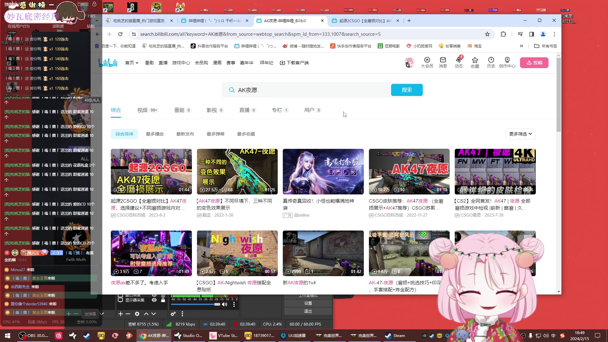Open 所有书签 bookmarks folder
Viewport: 608px width, 342px height.
[x=546, y=46]
